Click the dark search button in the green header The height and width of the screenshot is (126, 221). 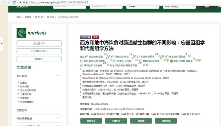[207, 7]
